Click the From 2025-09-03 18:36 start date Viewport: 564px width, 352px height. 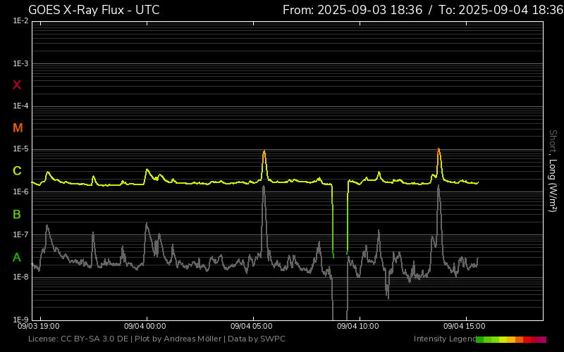tap(352, 10)
